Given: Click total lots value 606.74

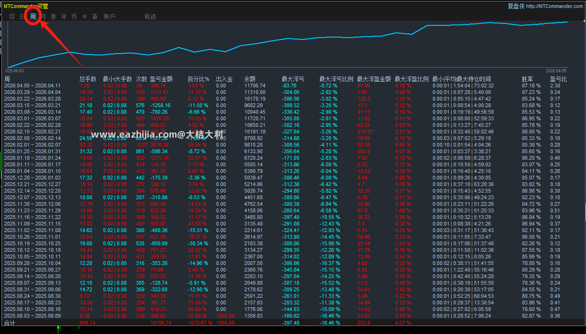Looking at the screenshot, I should tap(87, 323).
